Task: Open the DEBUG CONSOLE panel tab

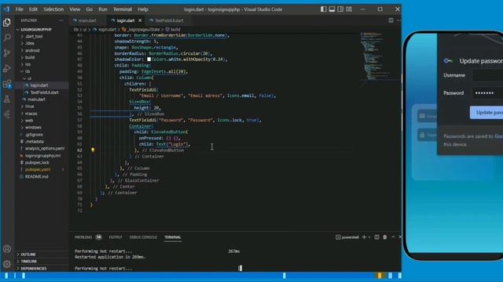Action: (143, 237)
